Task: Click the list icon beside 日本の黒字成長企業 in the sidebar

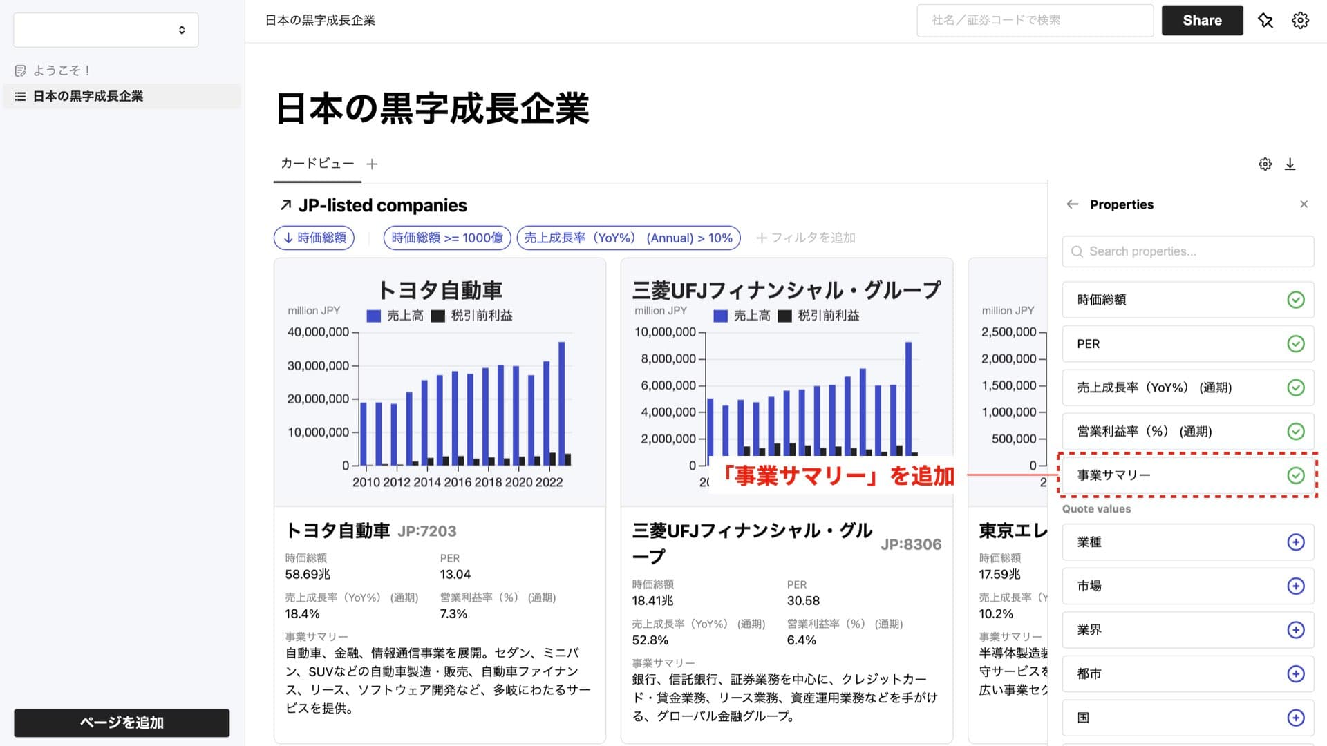Action: pyautogui.click(x=20, y=97)
